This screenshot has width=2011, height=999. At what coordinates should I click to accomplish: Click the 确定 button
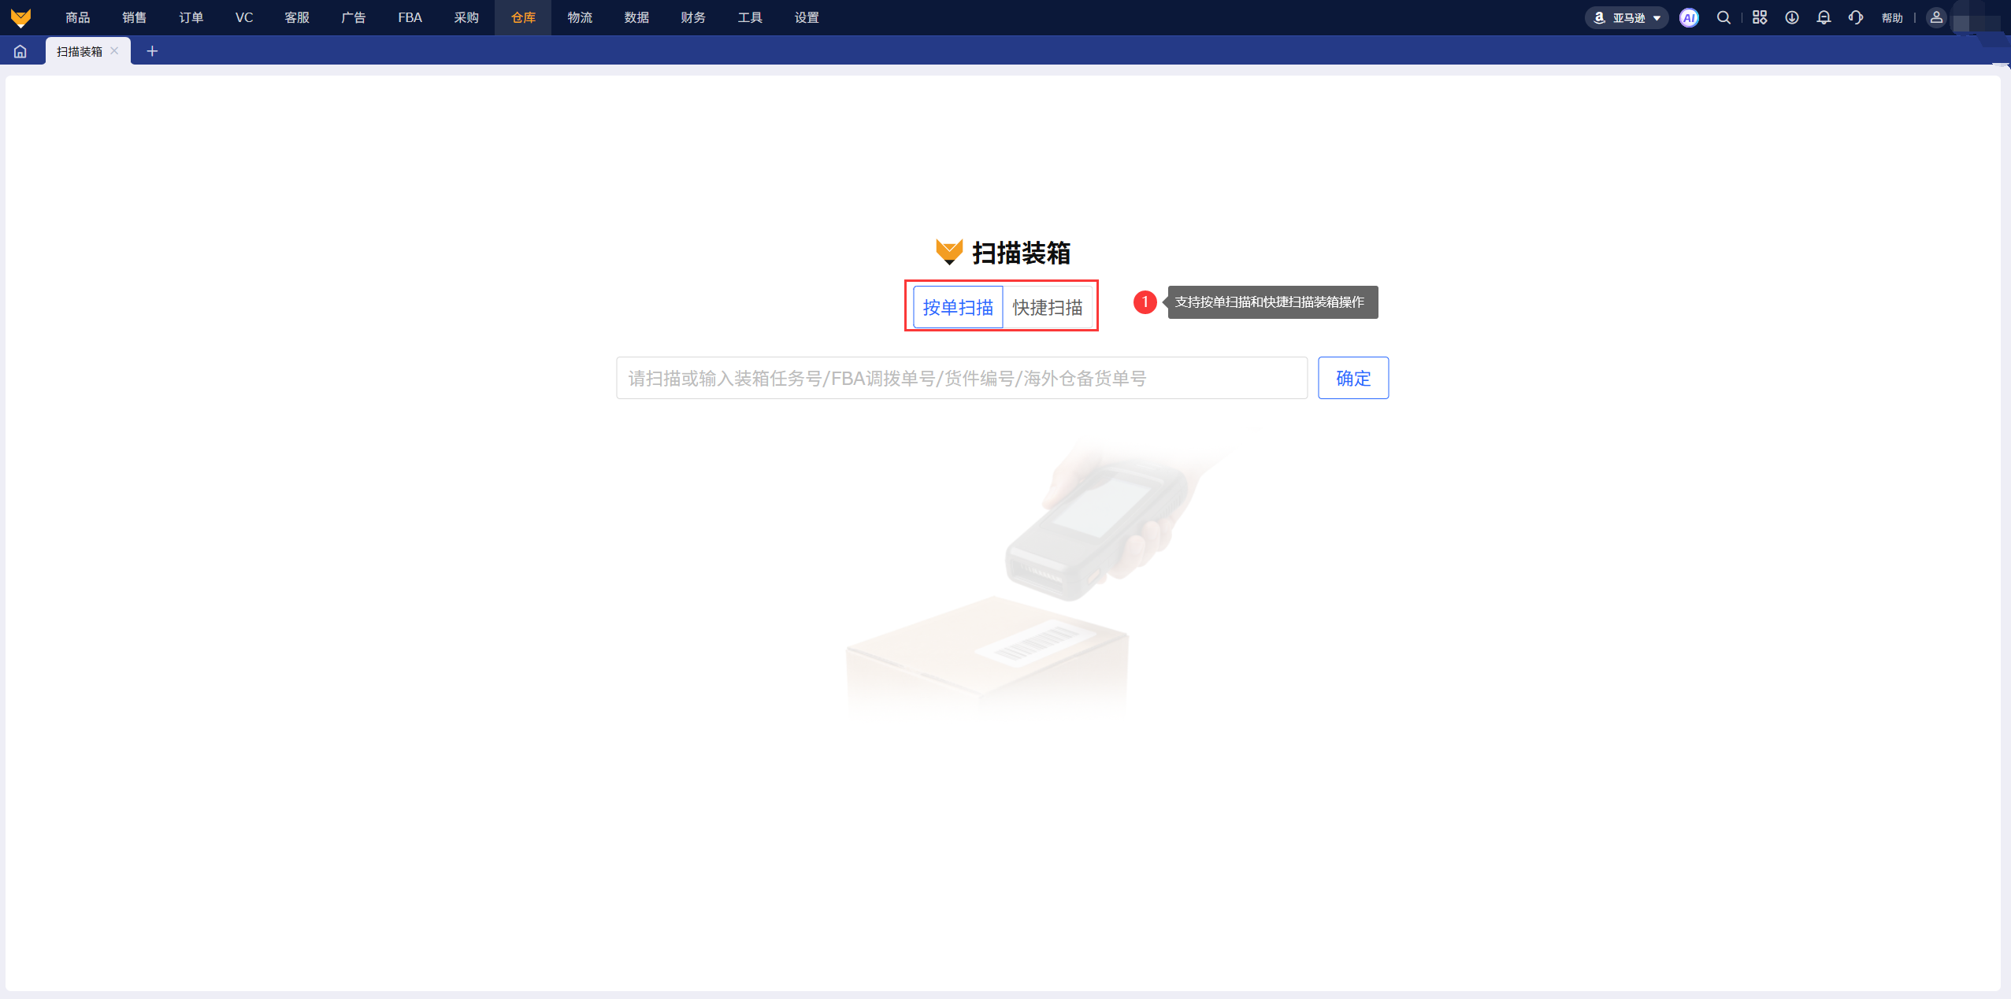(1352, 378)
